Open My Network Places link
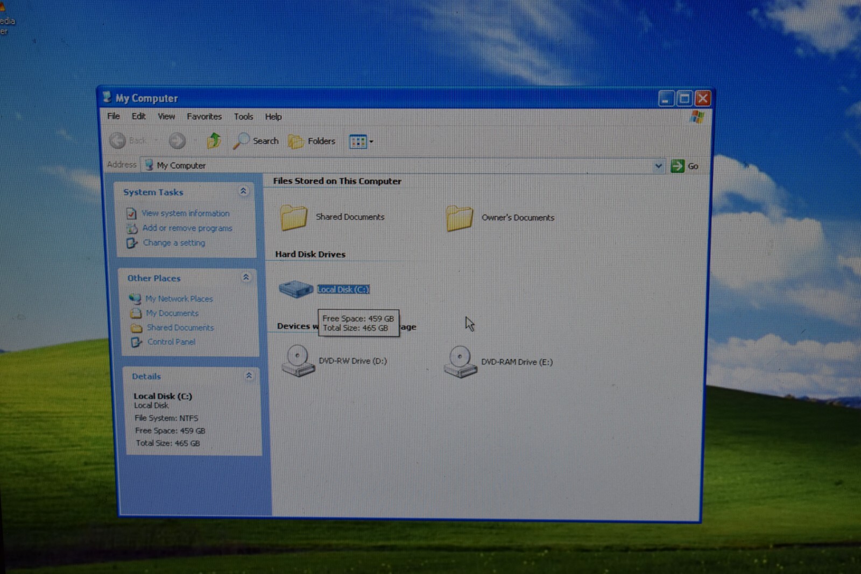Viewport: 861px width, 574px height. (179, 299)
